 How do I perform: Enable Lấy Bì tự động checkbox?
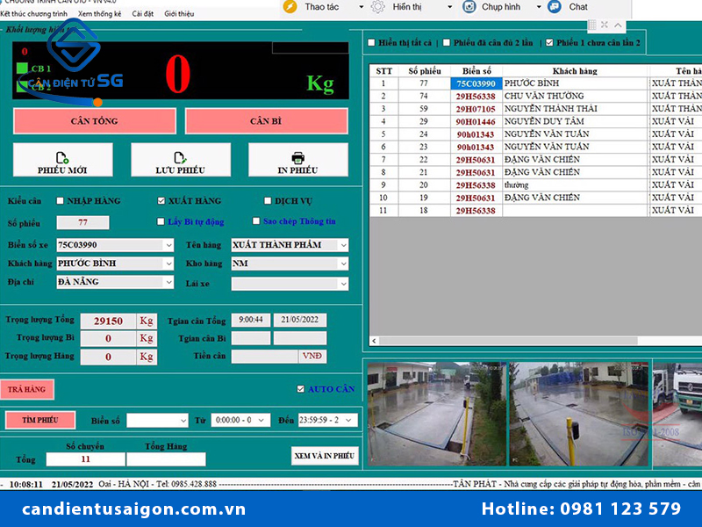161,221
